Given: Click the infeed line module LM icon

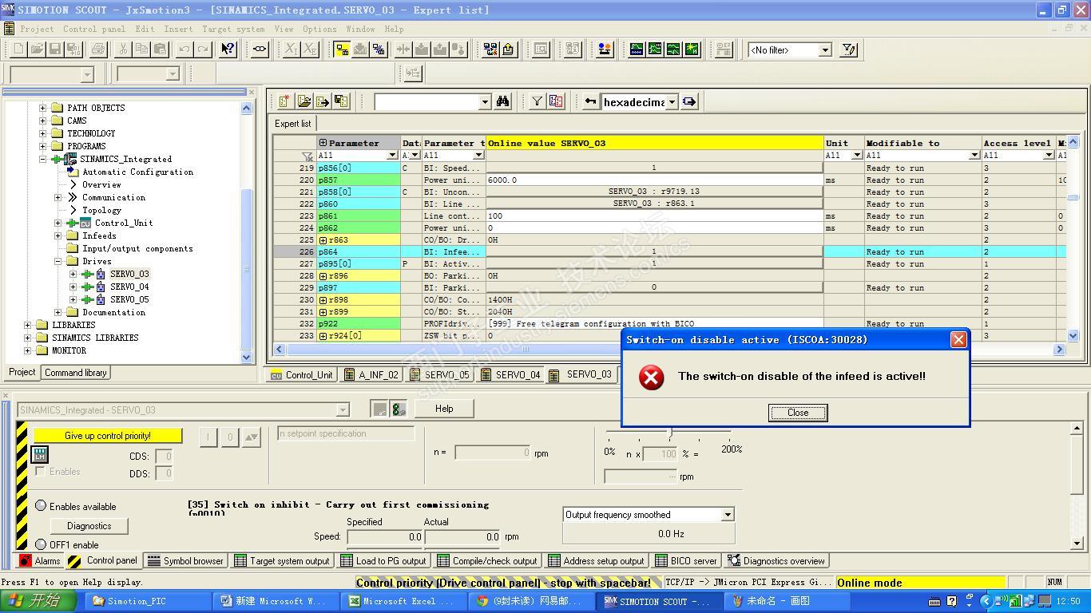Looking at the screenshot, I should 39,454.
